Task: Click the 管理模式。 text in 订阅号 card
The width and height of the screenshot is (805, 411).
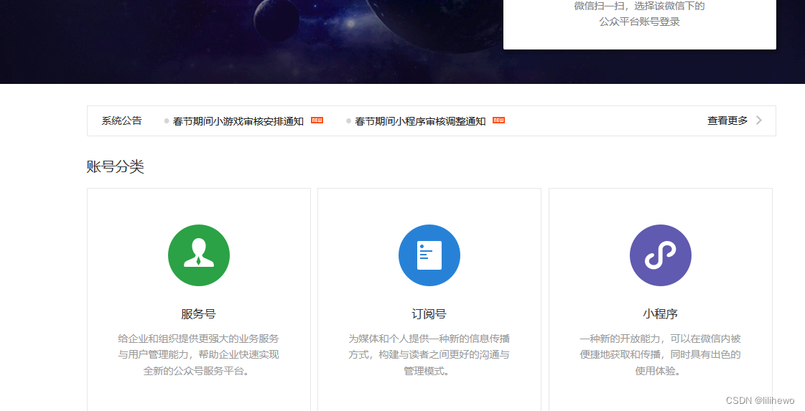Action: 429,370
